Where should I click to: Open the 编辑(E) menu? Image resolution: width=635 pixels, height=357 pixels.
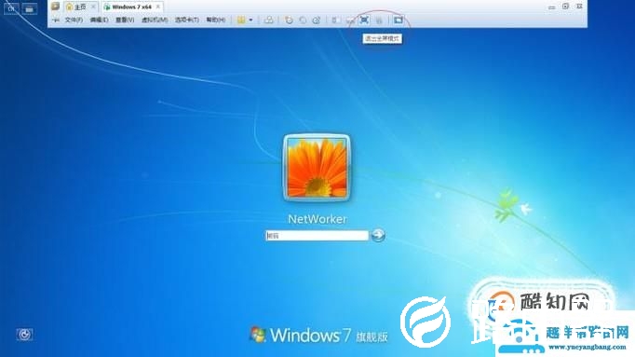pos(99,20)
